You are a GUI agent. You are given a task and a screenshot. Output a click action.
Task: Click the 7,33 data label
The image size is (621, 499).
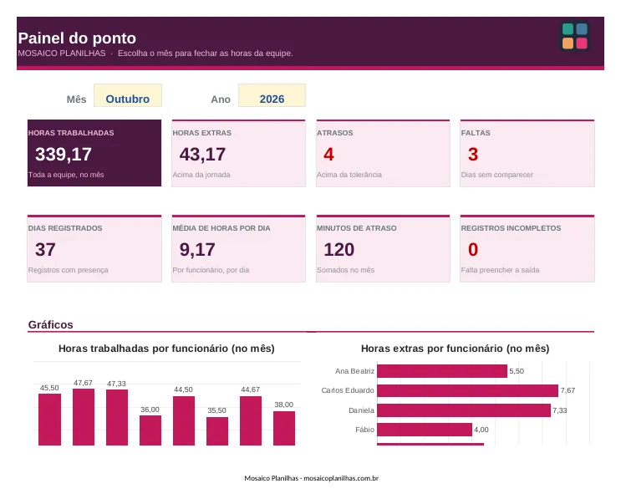point(560,410)
